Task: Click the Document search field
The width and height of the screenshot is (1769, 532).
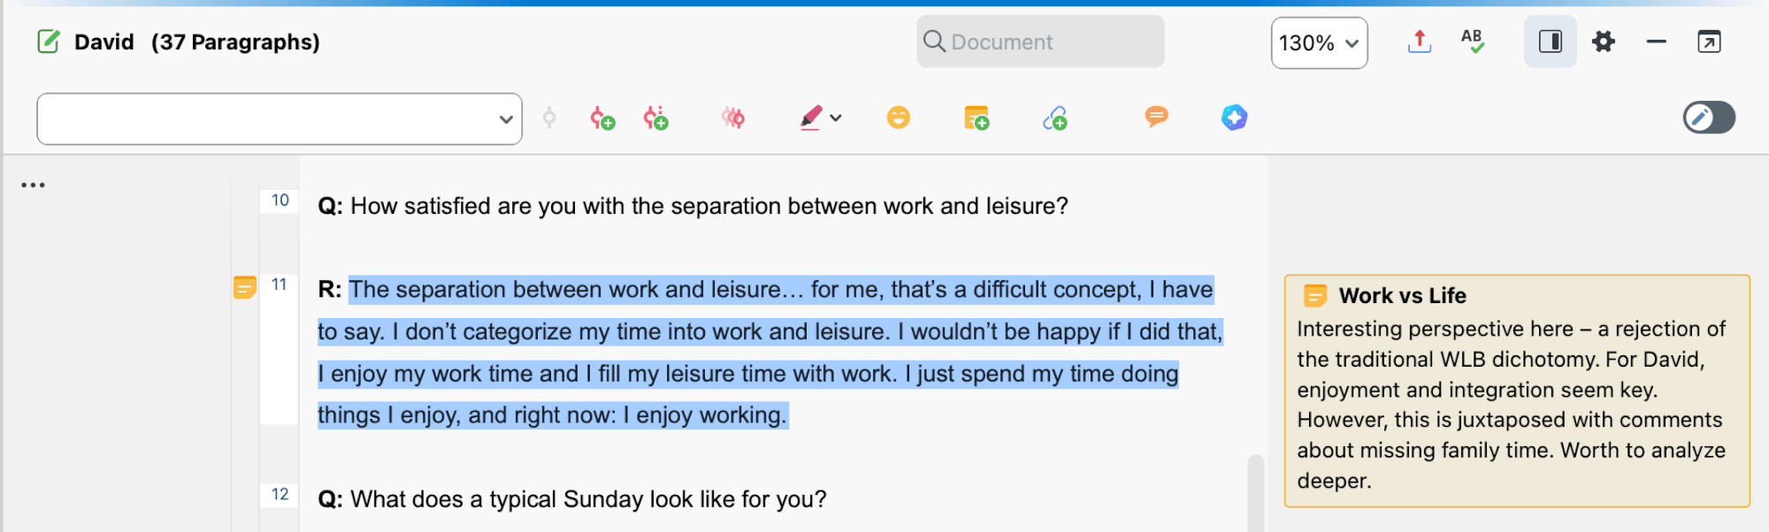Action: click(x=1040, y=42)
